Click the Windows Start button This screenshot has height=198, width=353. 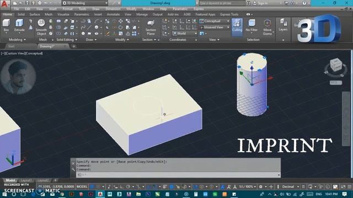4,194
